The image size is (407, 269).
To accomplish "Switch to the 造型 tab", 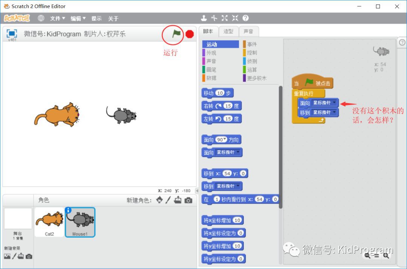I will [x=228, y=31].
